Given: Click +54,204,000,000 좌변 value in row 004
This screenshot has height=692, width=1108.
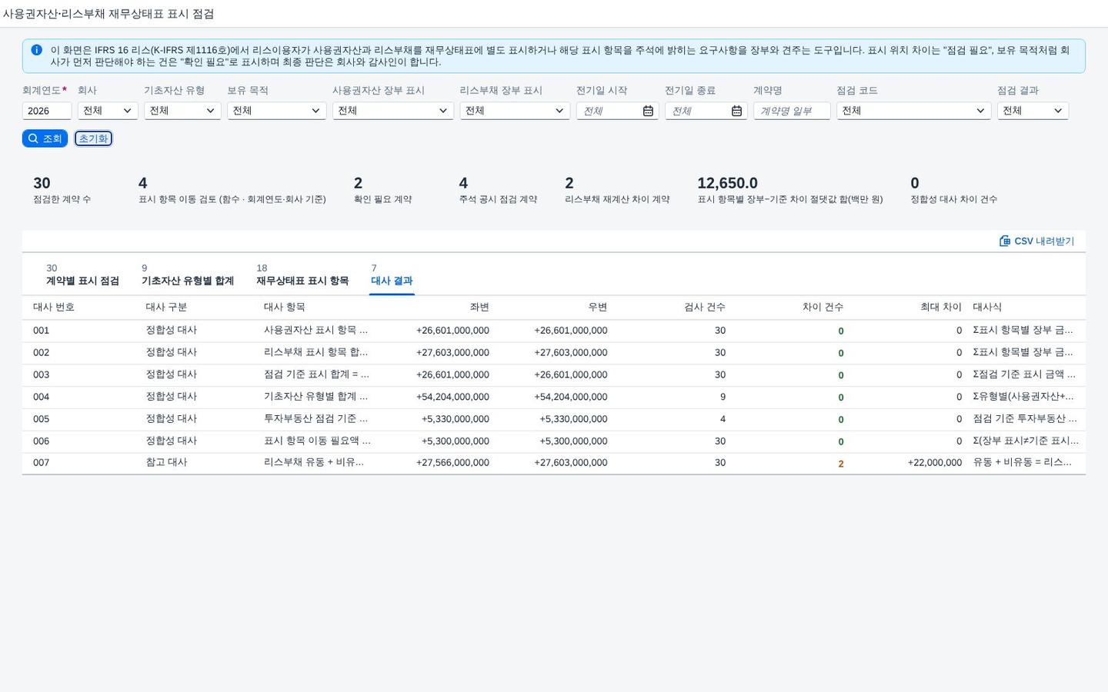Looking at the screenshot, I should pyautogui.click(x=452, y=397).
